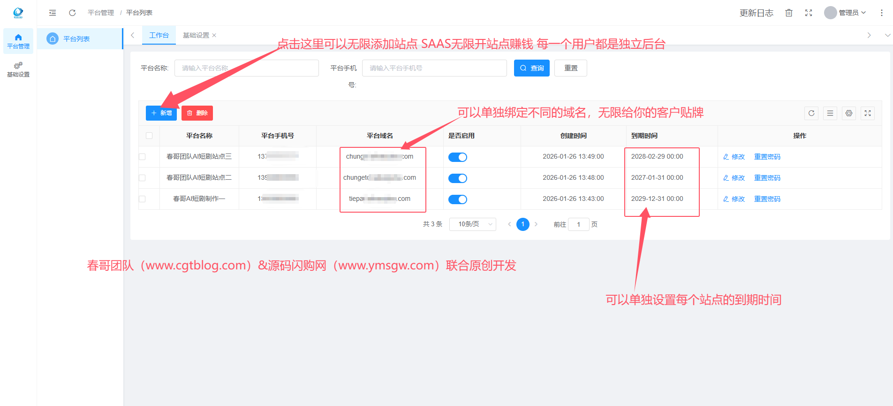Click the admin avatar icon
This screenshot has width=893, height=406.
pyautogui.click(x=831, y=13)
